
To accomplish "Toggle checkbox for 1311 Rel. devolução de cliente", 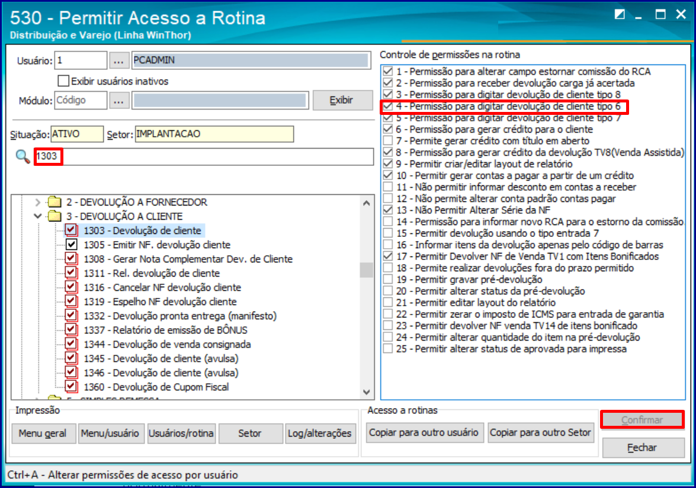I will [71, 272].
